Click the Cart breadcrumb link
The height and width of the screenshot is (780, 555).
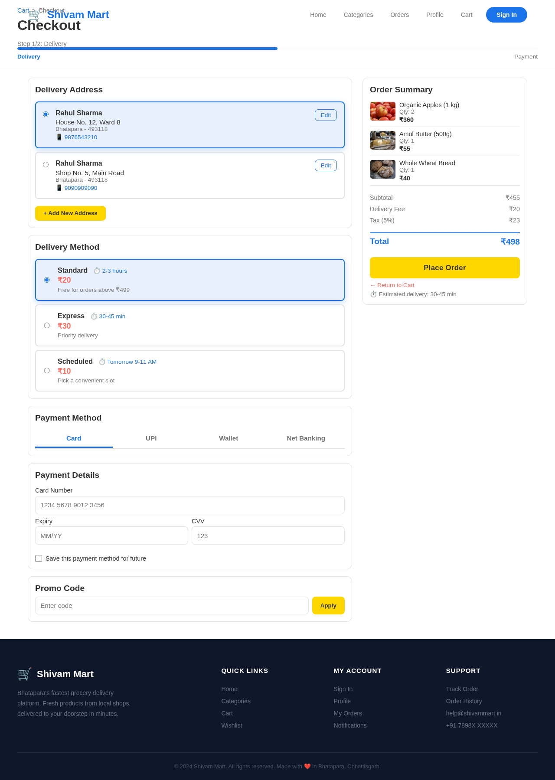tap(23, 10)
